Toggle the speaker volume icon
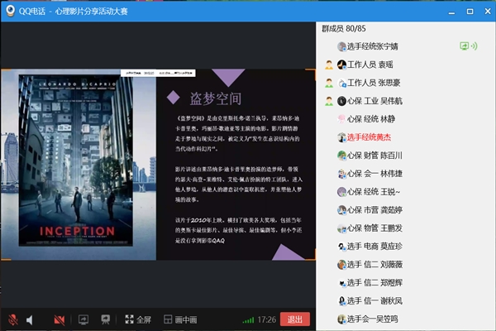The height and width of the screenshot is (331, 496). [x=30, y=320]
